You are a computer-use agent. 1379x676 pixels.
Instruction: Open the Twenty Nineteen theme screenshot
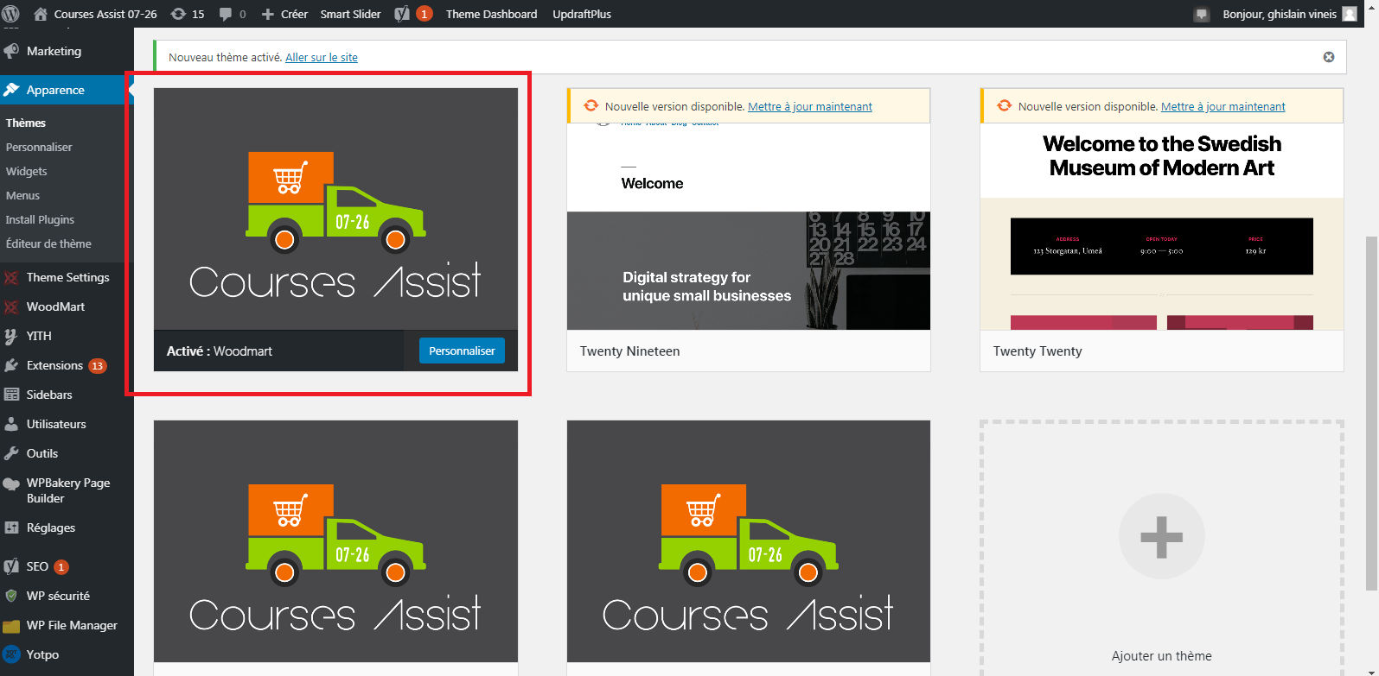click(x=749, y=226)
